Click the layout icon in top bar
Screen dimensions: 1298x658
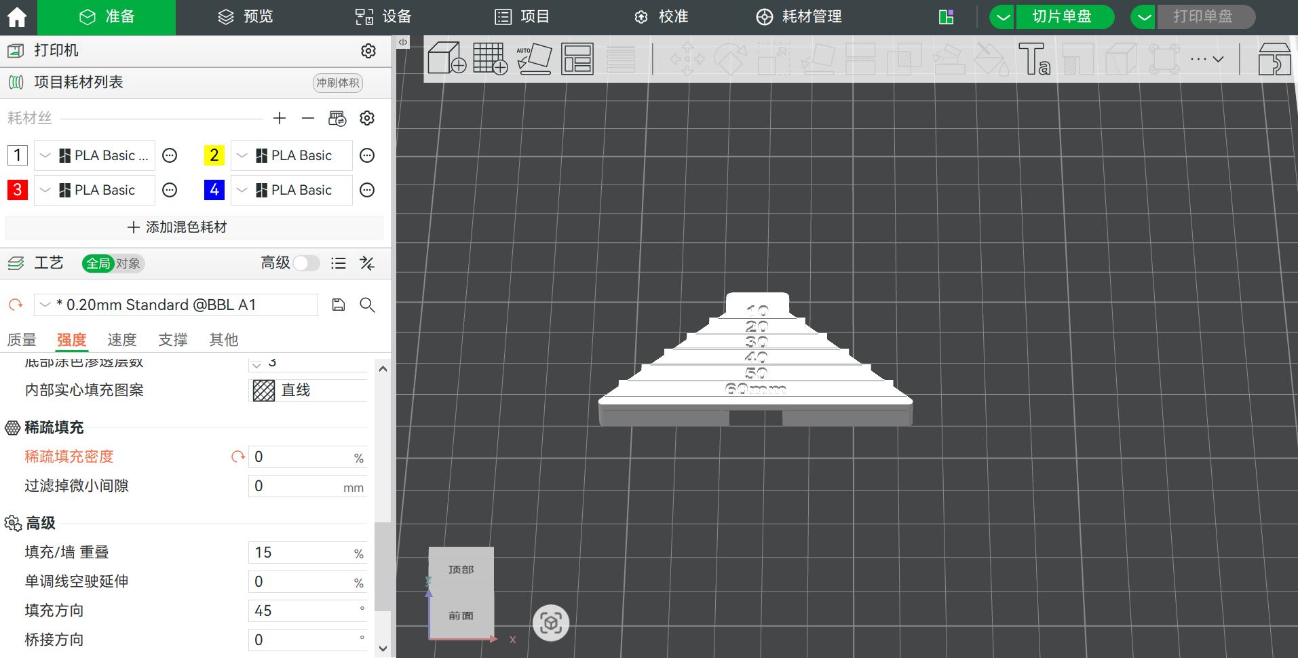[946, 17]
